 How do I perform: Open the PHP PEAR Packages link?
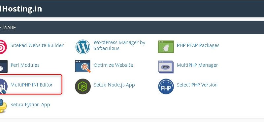coord(198,45)
